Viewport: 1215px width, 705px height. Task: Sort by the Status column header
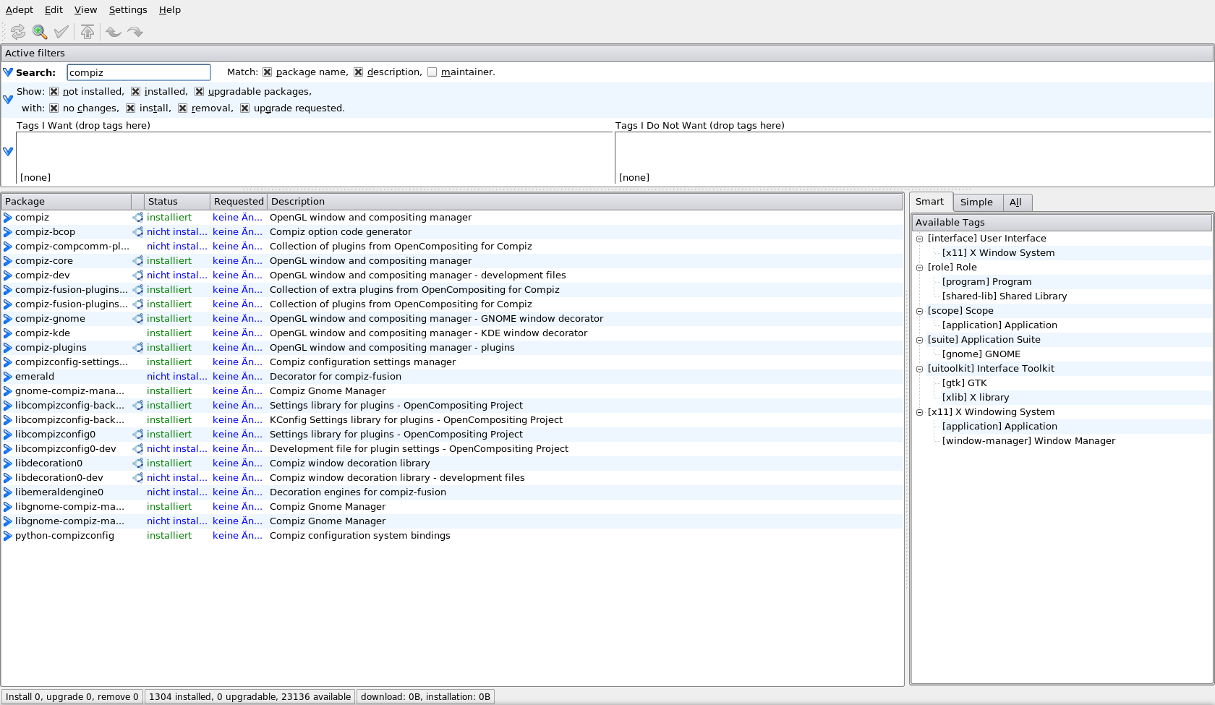pyautogui.click(x=177, y=202)
